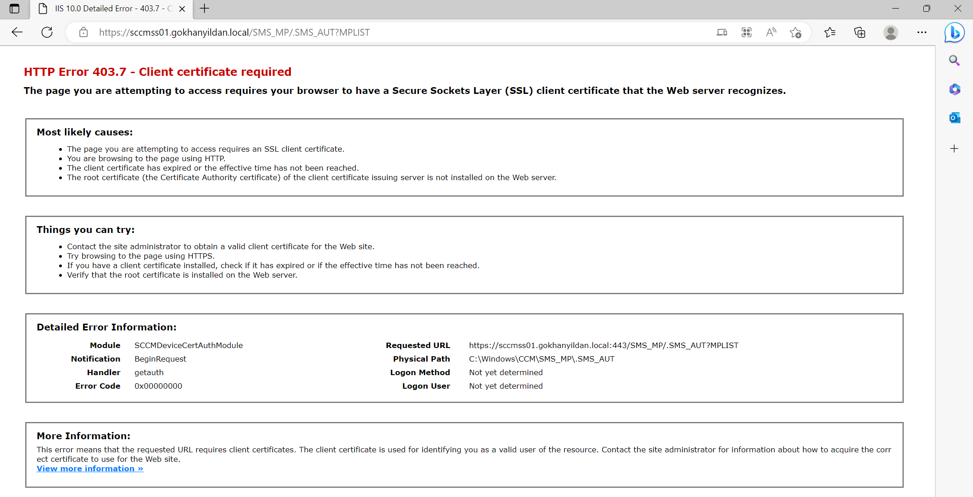Click 'Most likely causes:' heading
This screenshot has width=973, height=497.
click(x=85, y=132)
